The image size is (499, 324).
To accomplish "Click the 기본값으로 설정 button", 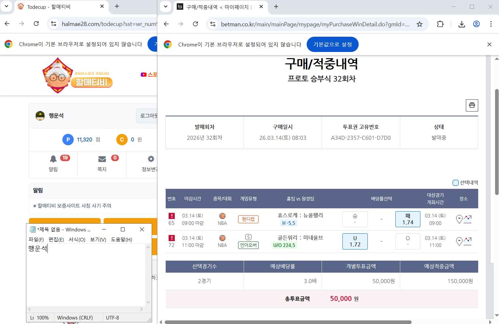I will (x=332, y=45).
